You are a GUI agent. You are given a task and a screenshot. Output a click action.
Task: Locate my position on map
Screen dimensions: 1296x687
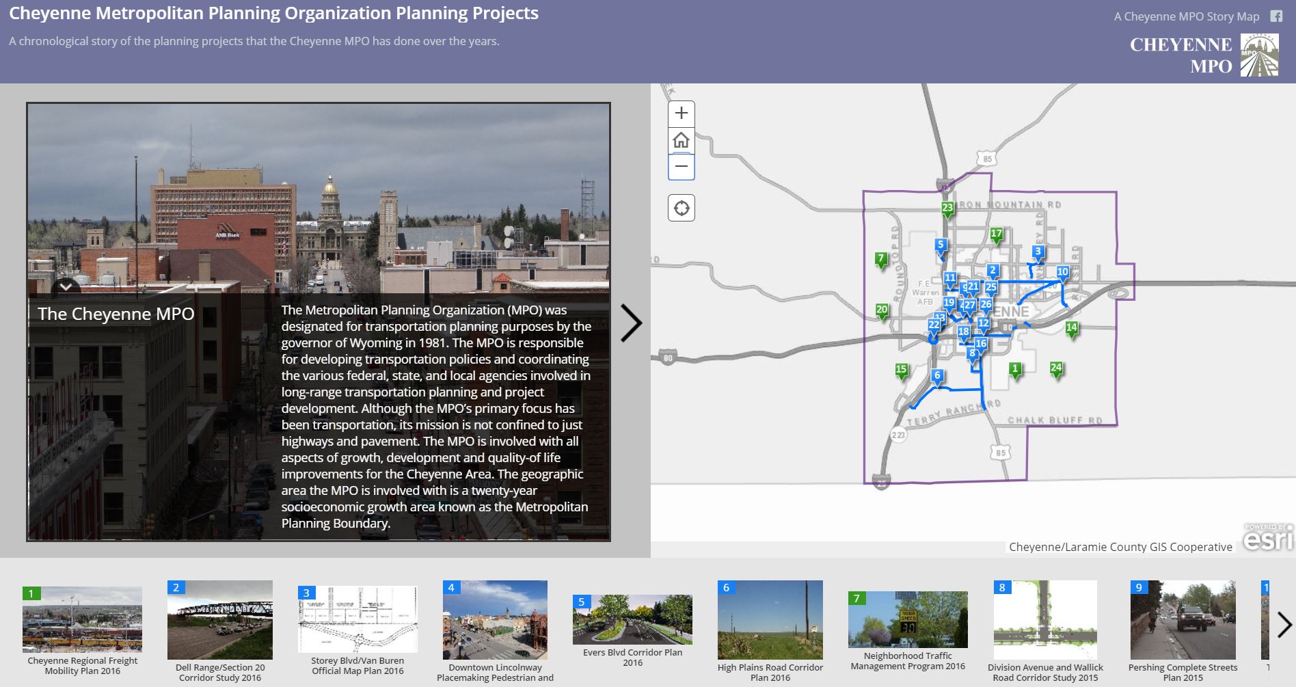coord(681,208)
